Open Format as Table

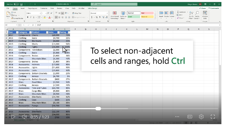[123, 15]
